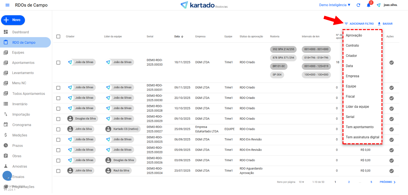This screenshot has height=195, width=408.
Task: Click the Próximo pagination link
Action: click(x=387, y=182)
